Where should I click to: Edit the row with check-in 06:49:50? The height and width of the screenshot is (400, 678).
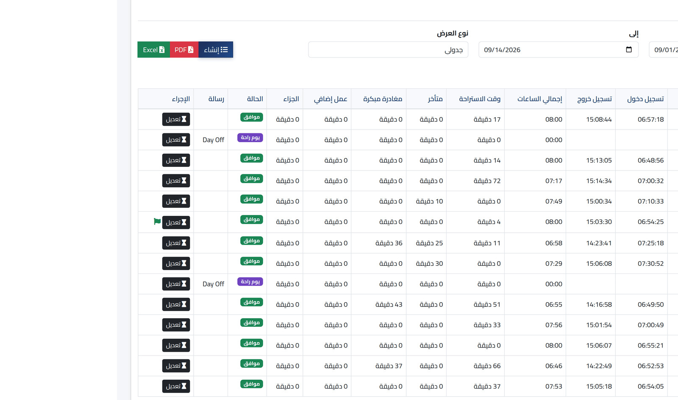(x=176, y=304)
